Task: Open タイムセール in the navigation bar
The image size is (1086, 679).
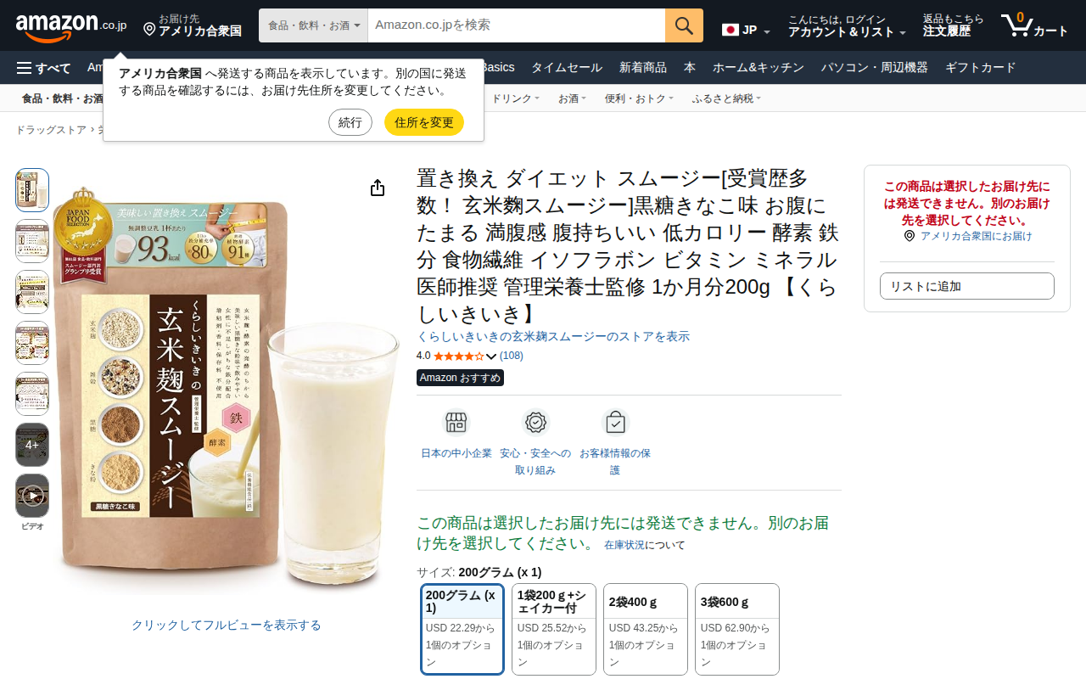Action: coord(567,68)
